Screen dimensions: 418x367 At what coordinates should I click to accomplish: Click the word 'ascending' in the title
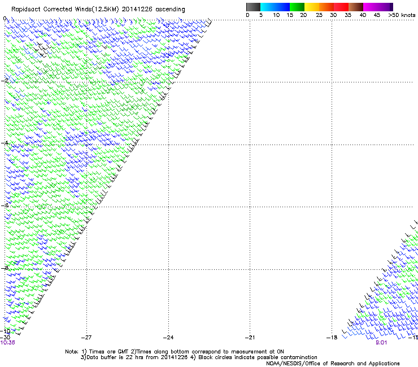pos(170,10)
